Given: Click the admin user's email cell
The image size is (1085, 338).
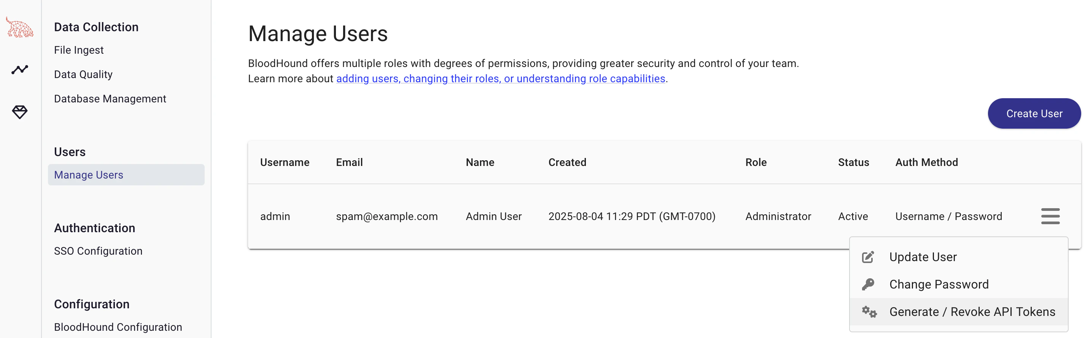Looking at the screenshot, I should (387, 216).
